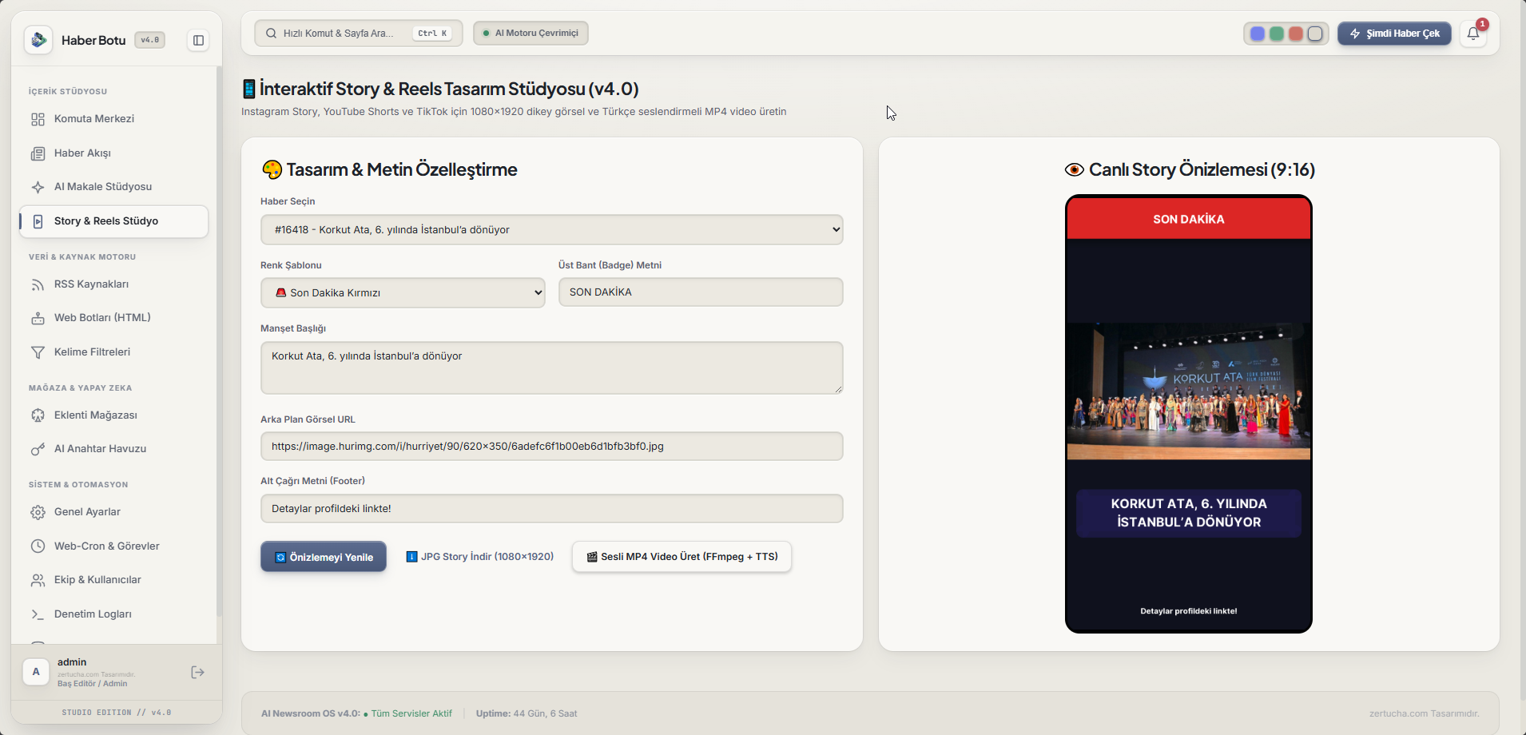Click the Web Botları robot icon
Image resolution: width=1526 pixels, height=735 pixels.
pos(38,318)
